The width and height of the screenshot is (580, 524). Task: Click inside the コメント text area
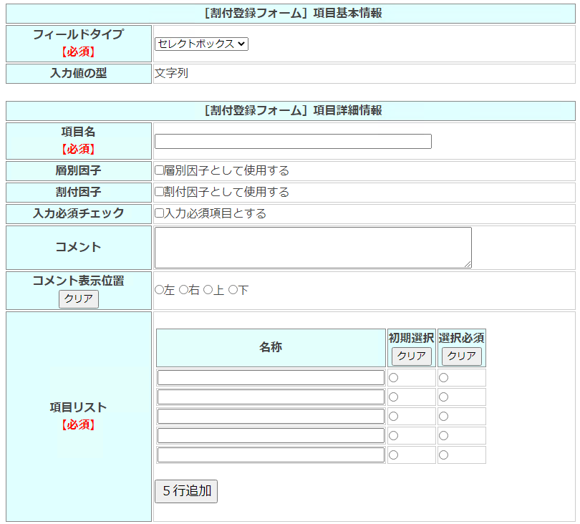click(313, 248)
